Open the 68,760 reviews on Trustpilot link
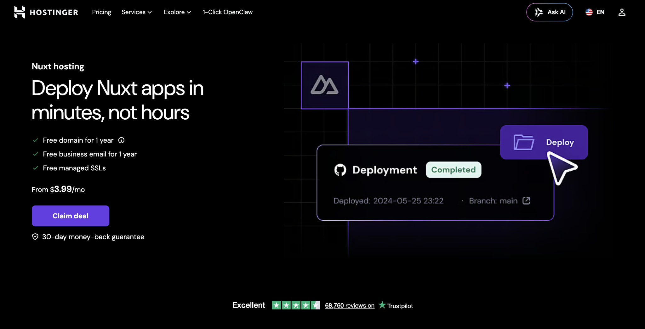This screenshot has width=645, height=329. click(350, 306)
